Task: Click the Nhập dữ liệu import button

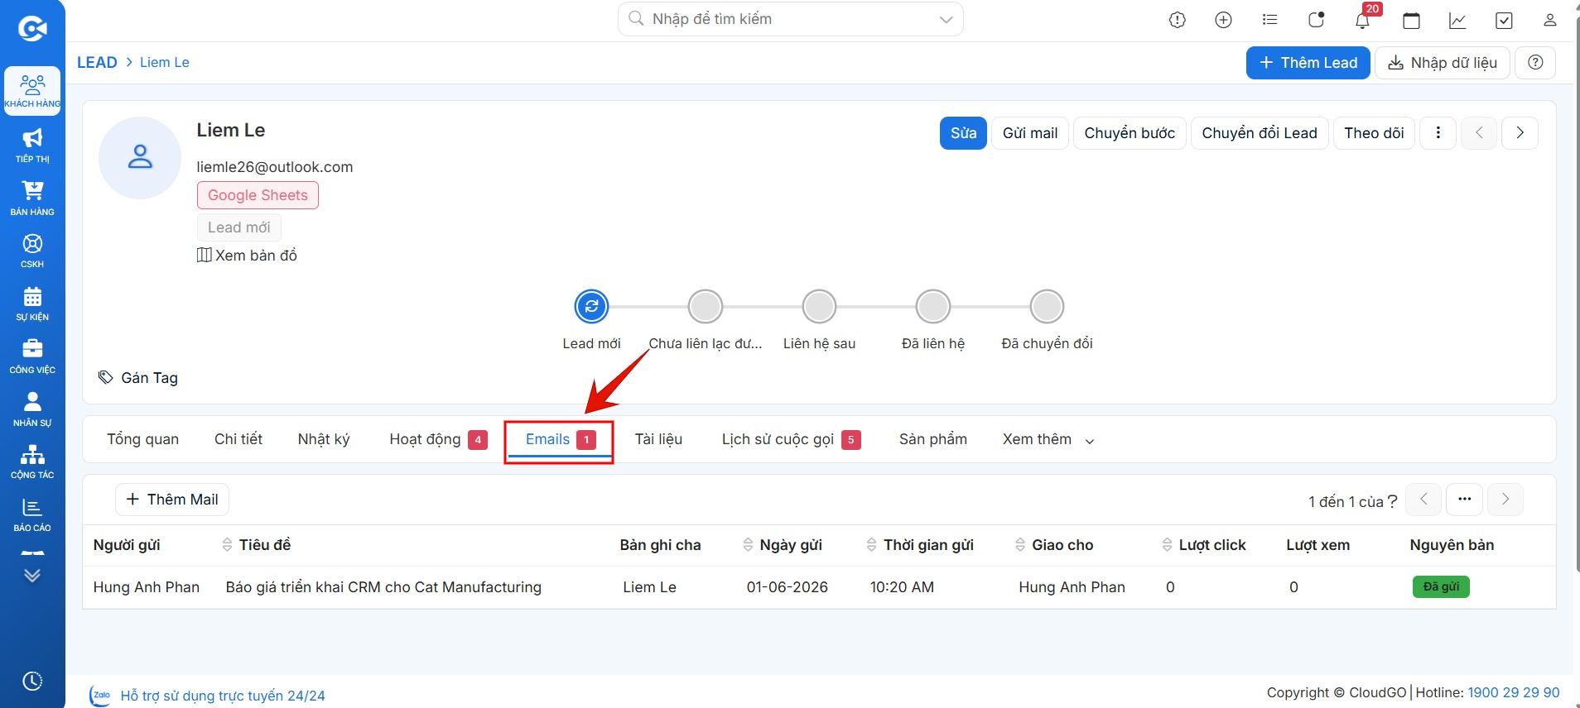Action: pos(1443,63)
